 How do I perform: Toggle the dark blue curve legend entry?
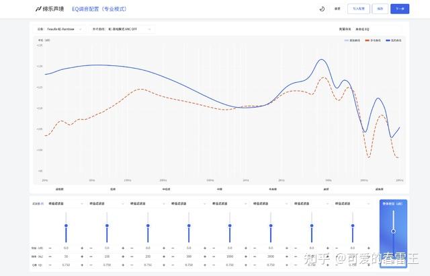(x=394, y=40)
